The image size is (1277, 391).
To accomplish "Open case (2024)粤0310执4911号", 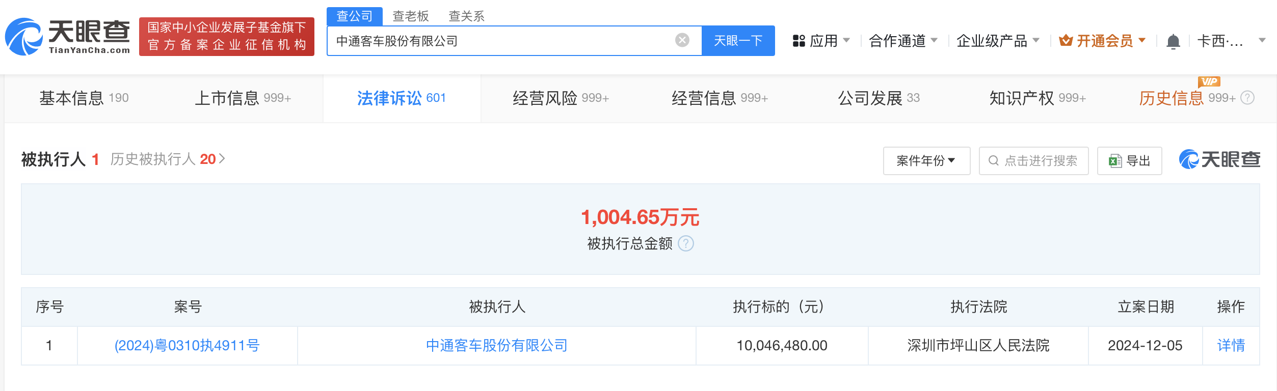I will (x=187, y=346).
